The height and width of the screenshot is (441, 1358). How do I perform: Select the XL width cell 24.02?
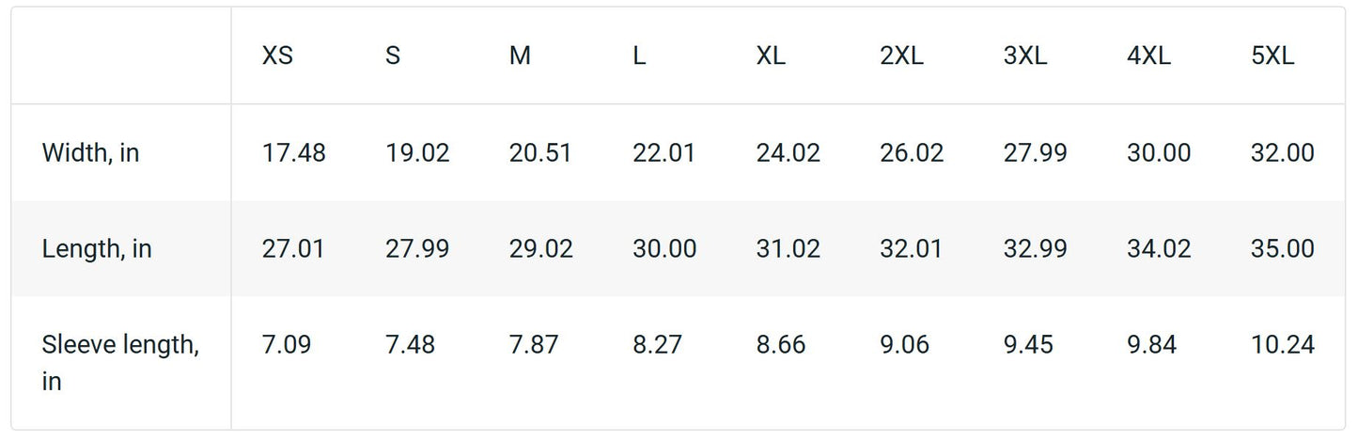click(788, 153)
